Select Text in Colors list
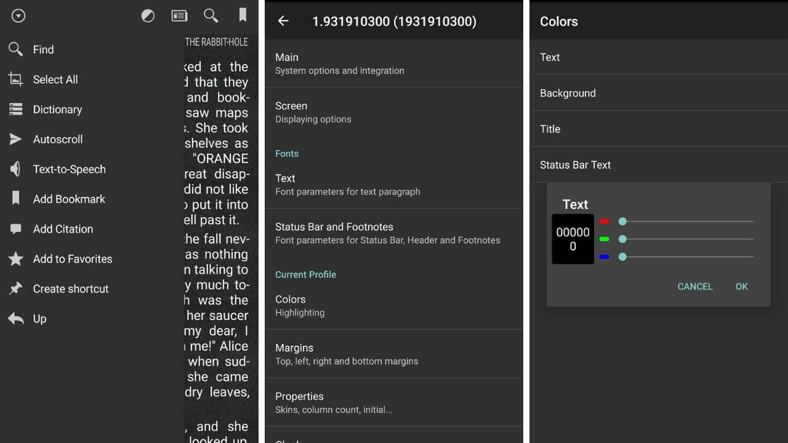The width and height of the screenshot is (788, 443). 659,57
